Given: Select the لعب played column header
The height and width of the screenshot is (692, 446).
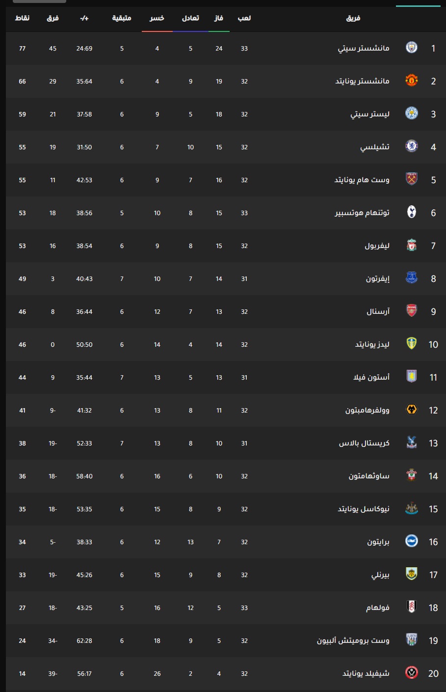Looking at the screenshot, I should point(244,18).
